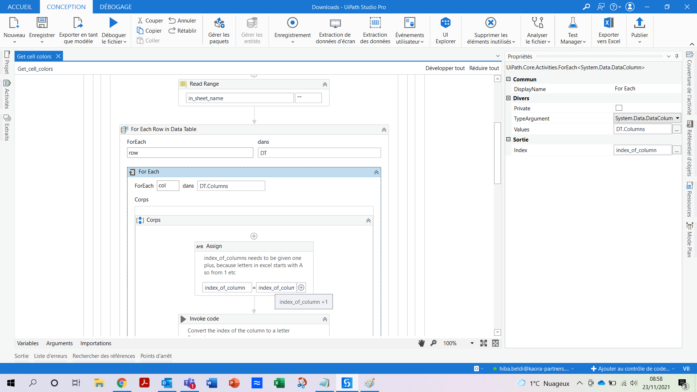Click the DT.Columns field in For Each
Image resolution: width=697 pixels, height=392 pixels.
[x=231, y=186]
